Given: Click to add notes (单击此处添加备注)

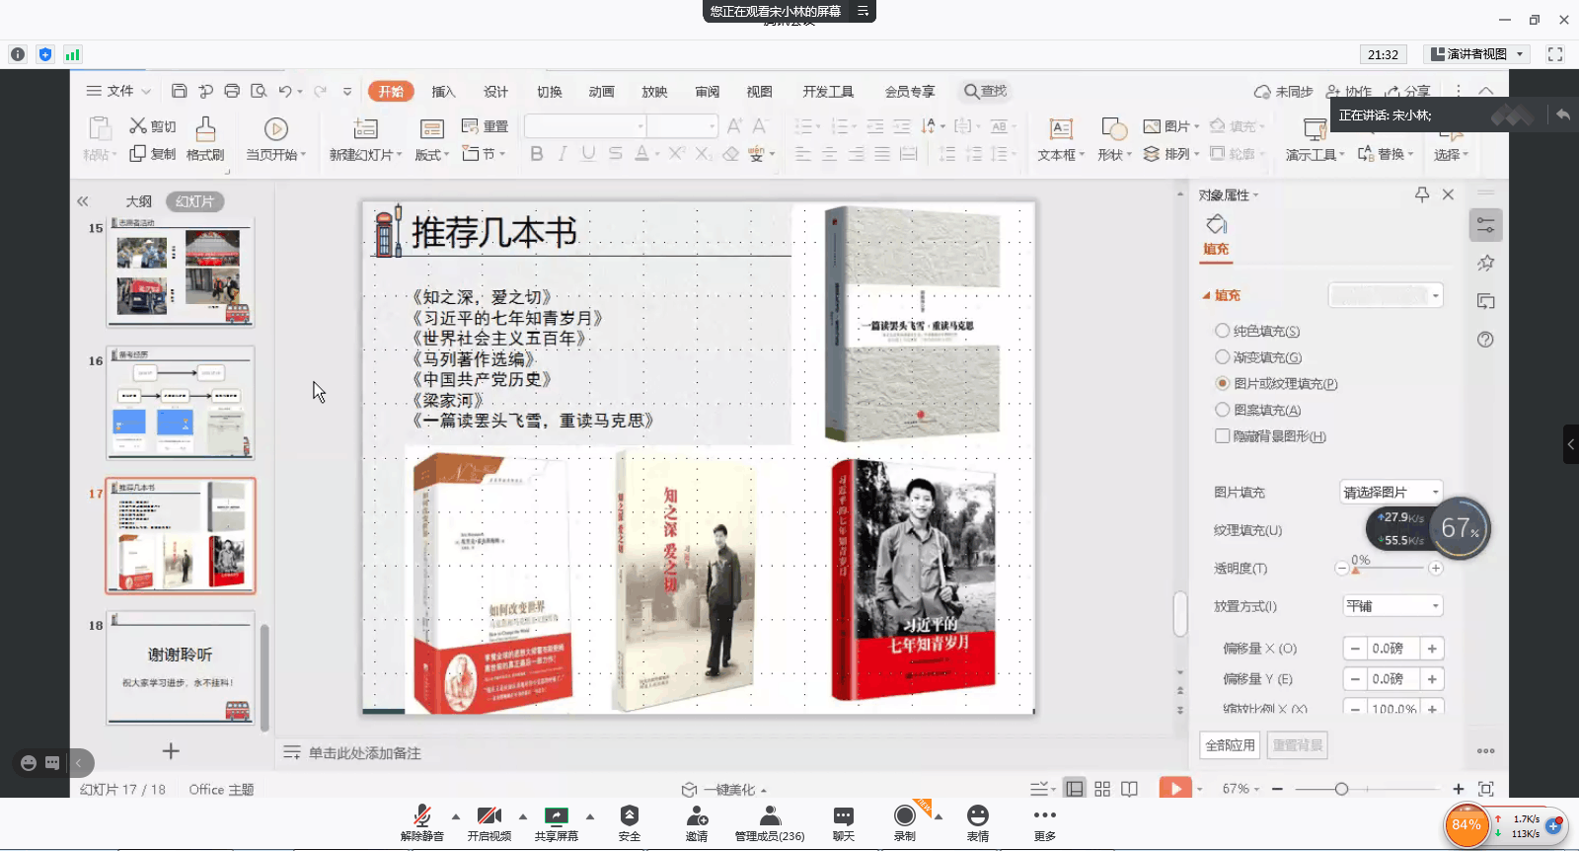Looking at the screenshot, I should click(x=364, y=753).
